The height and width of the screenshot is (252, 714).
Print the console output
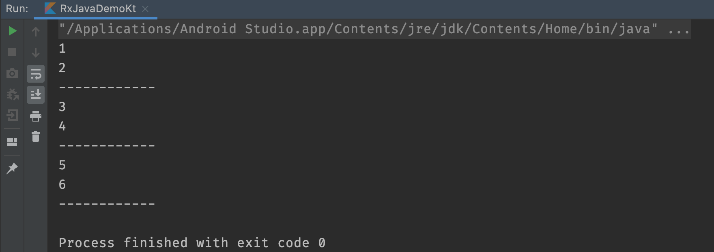36,116
